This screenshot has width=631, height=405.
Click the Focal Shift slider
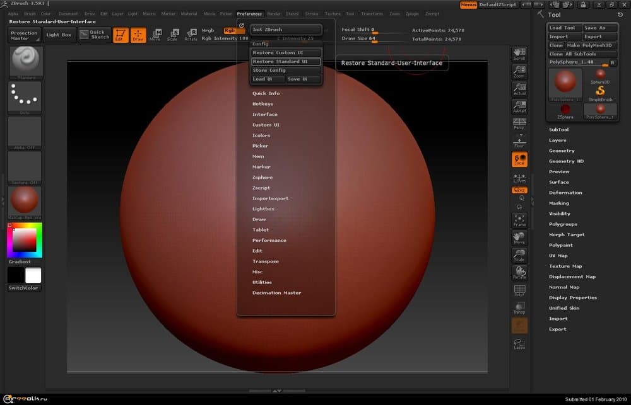[373, 30]
